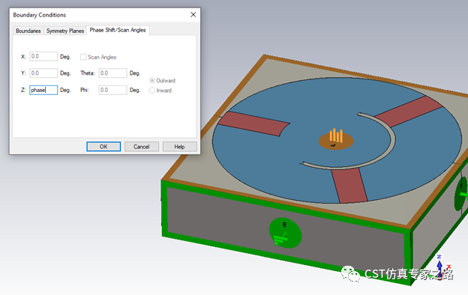Open Help for boundary conditions
The height and width of the screenshot is (295, 468).
coord(179,147)
